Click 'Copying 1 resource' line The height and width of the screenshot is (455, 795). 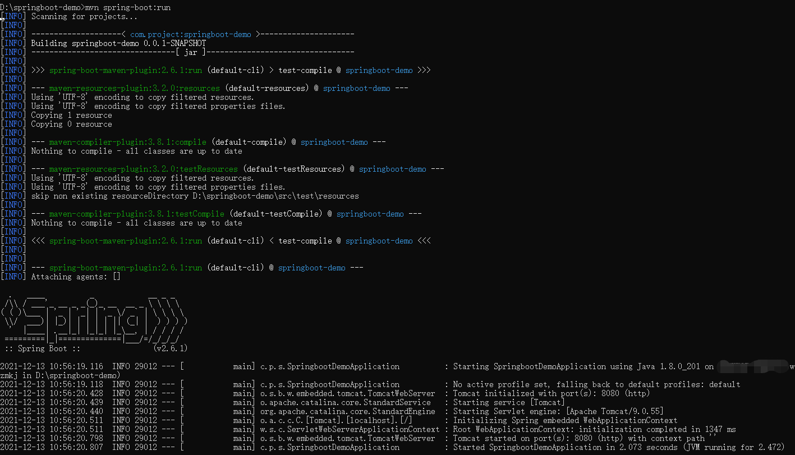point(72,115)
